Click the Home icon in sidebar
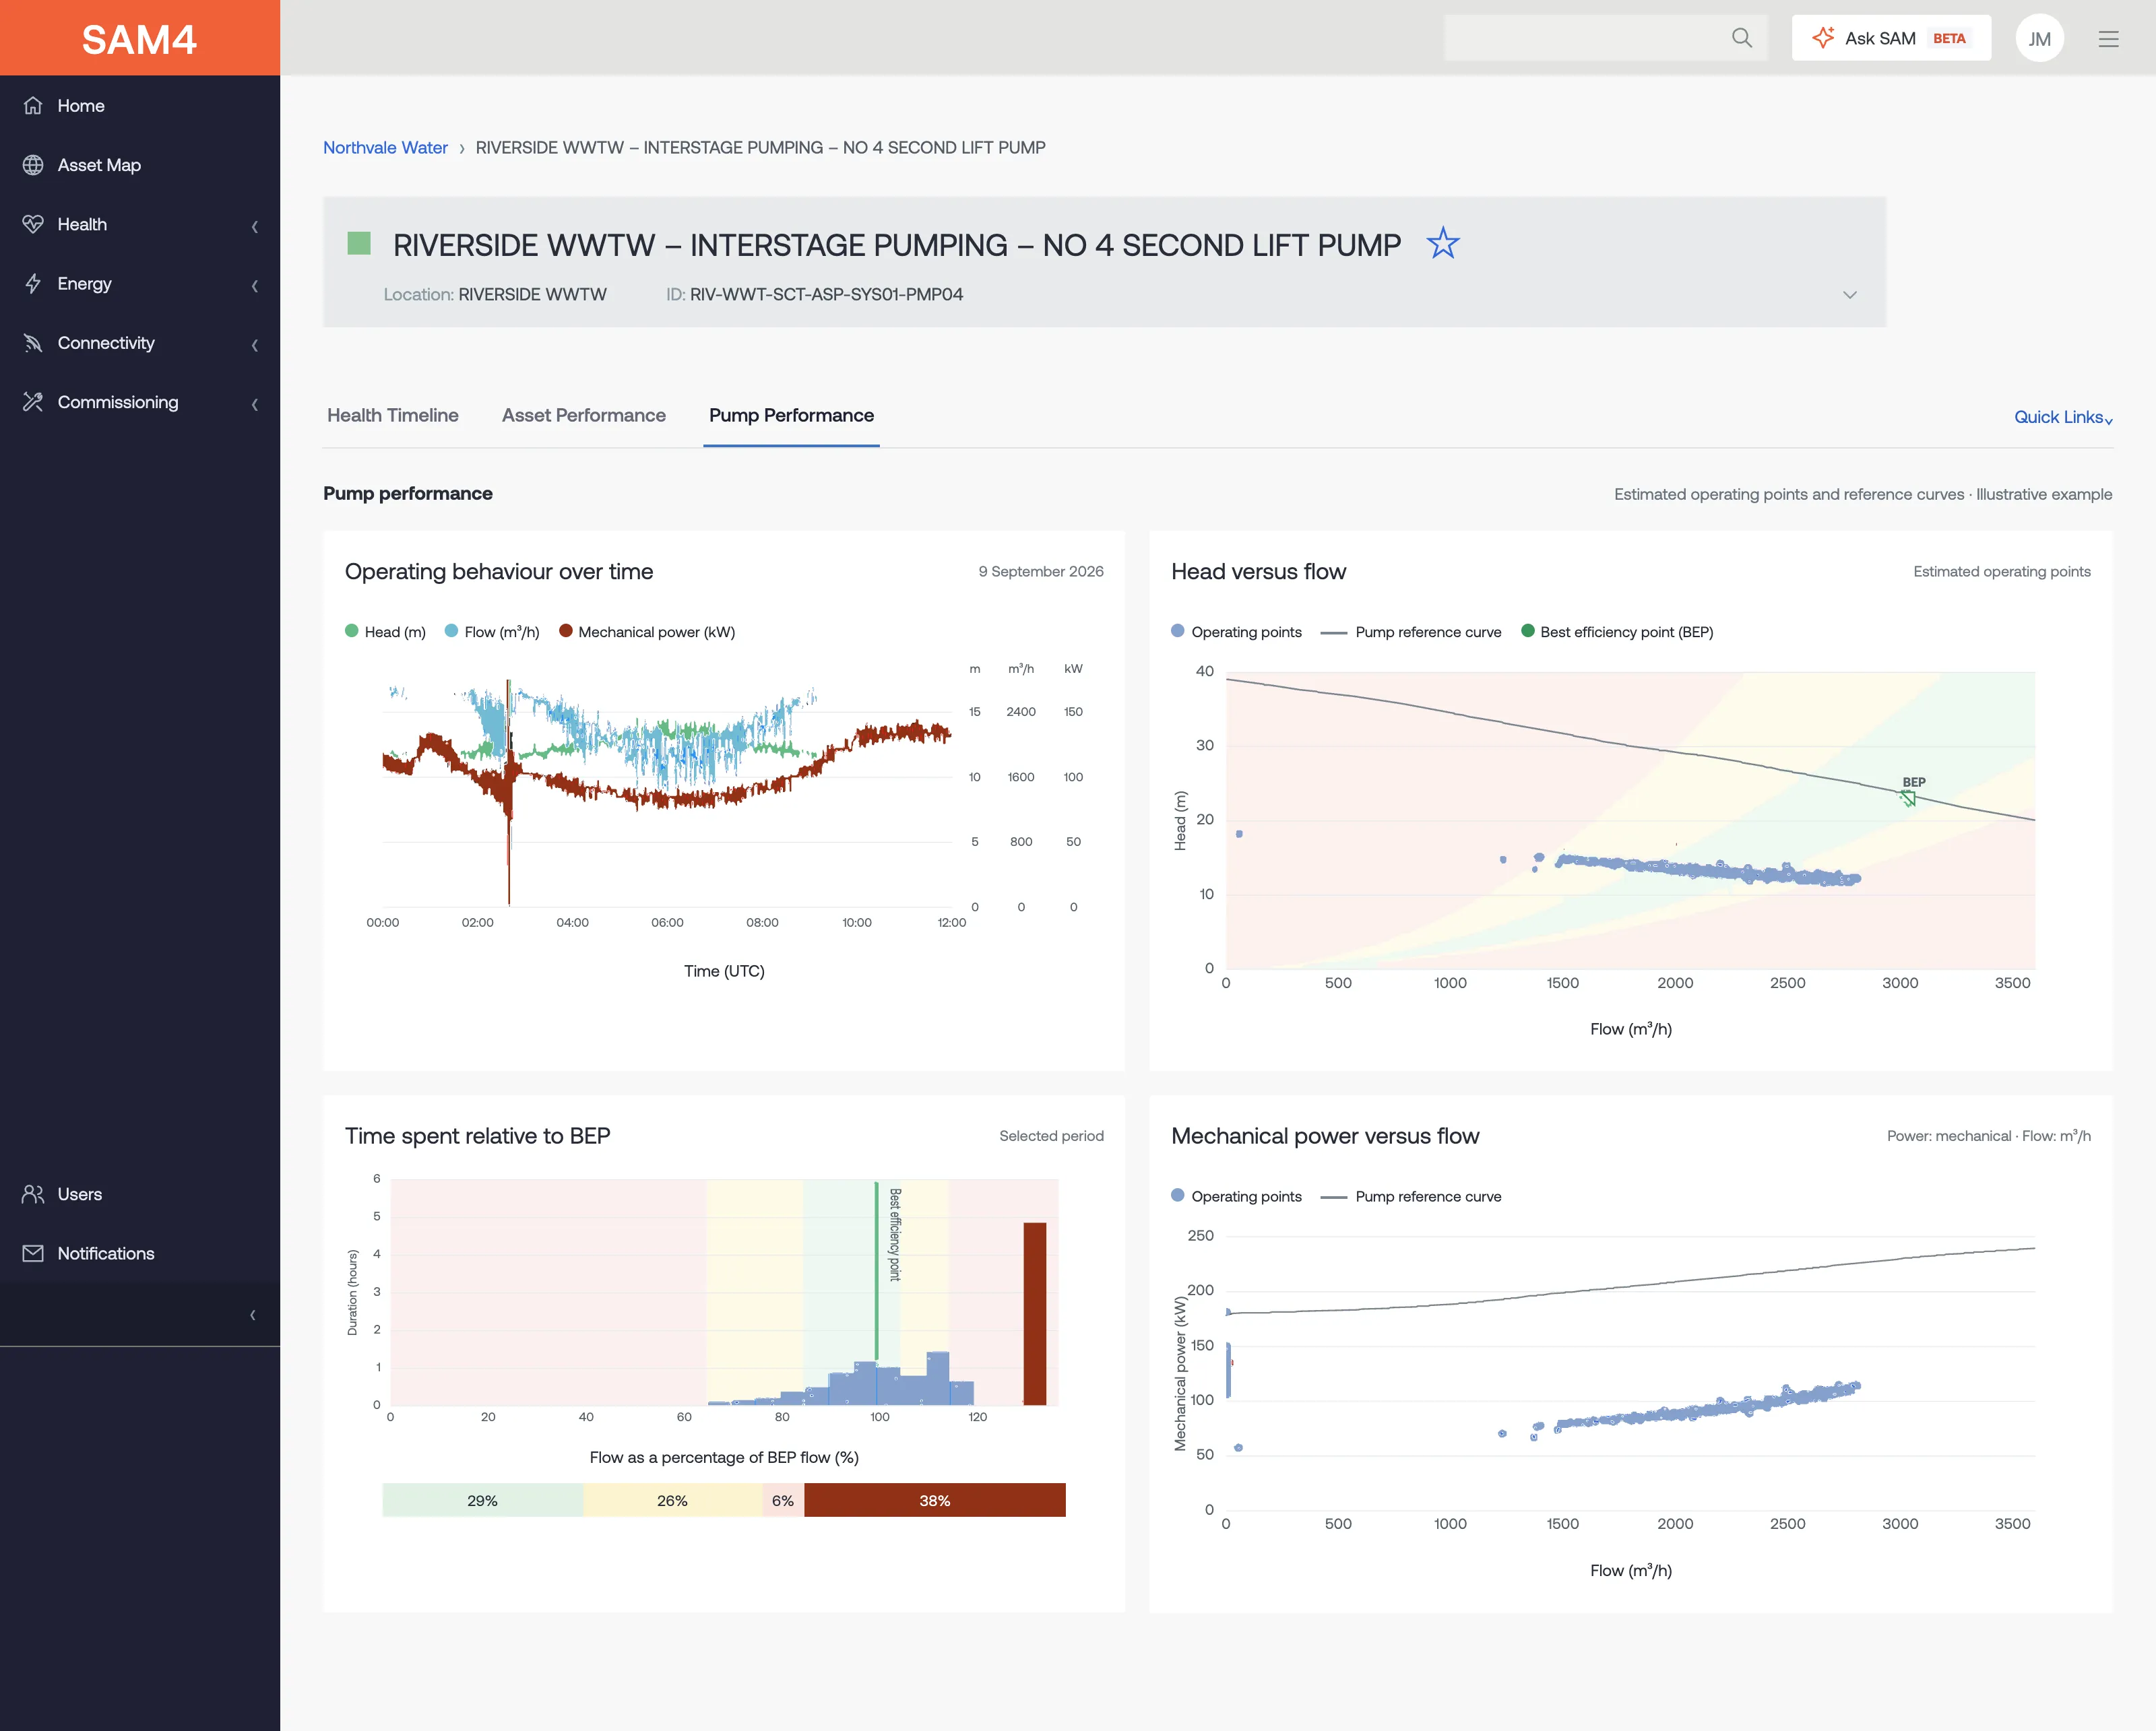Screen dimensions: 2156x1731 click(33, 106)
